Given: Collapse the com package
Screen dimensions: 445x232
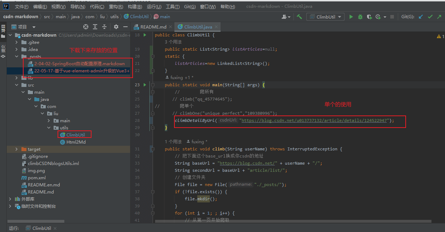Looking at the screenshot, I should pyautogui.click(x=36, y=106).
